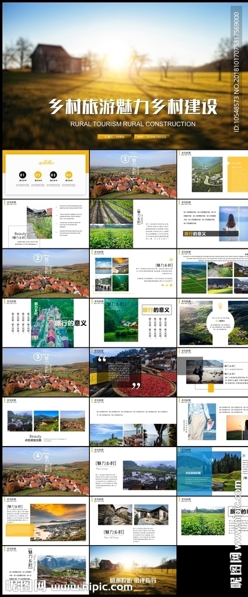The image size is (248, 597).
Task: Click the yellow presenter name label on cover
Action: 114,136
